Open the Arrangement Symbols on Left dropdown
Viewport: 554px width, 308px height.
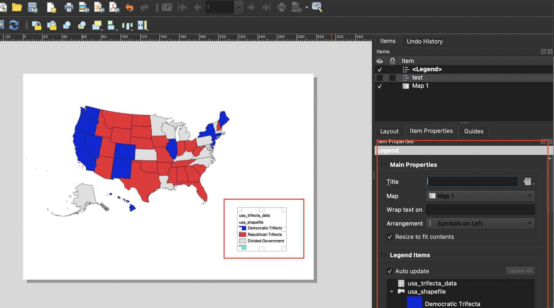coord(480,224)
